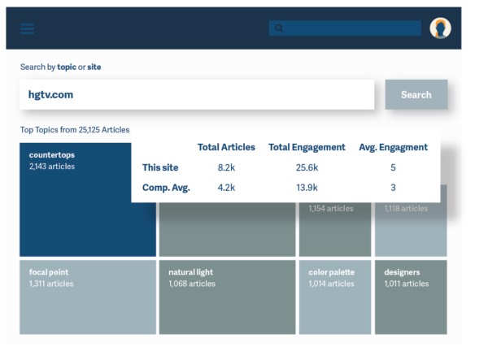Open the user profile avatar

tap(441, 28)
